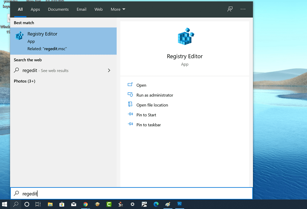Click the Pin to Start pin icon
Screen dimensions: 307x209
click(x=130, y=114)
